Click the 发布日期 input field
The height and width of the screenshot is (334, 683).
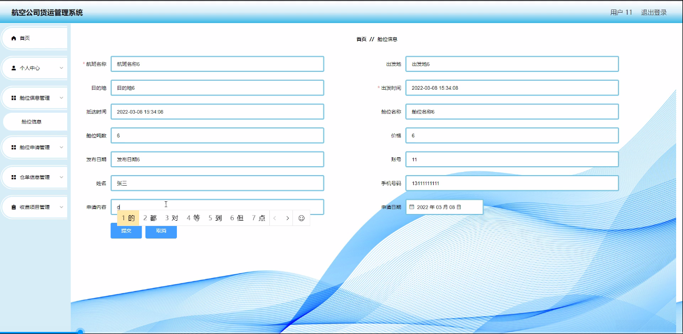click(x=217, y=159)
